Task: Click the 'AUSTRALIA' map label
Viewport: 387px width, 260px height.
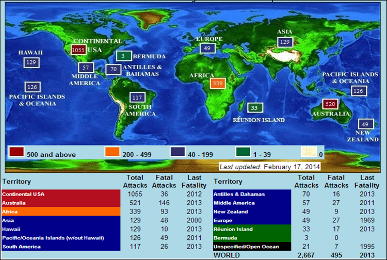Action: click(331, 114)
